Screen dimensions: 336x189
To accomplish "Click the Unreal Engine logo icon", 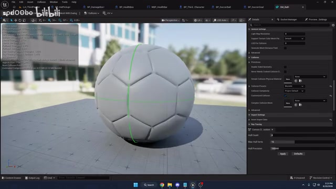I will point(5,4).
